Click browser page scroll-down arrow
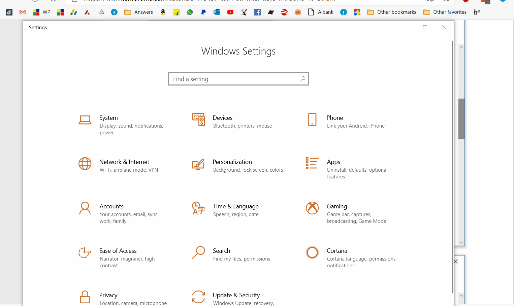Screen dimensions: 514x306 461,242
